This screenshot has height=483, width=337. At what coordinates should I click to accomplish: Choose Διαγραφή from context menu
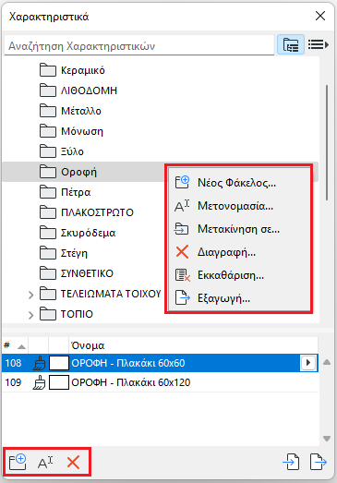(239, 252)
